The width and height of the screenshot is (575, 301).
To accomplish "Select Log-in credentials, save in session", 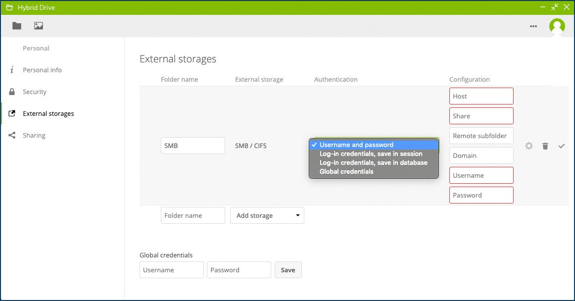I will pyautogui.click(x=371, y=154).
